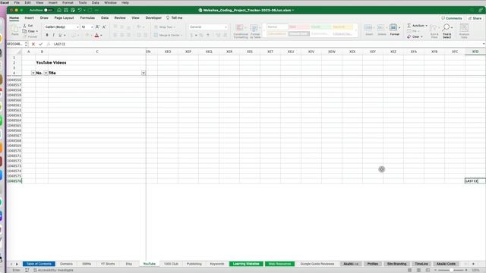Click the Name Box cell reference field

(x=15, y=44)
